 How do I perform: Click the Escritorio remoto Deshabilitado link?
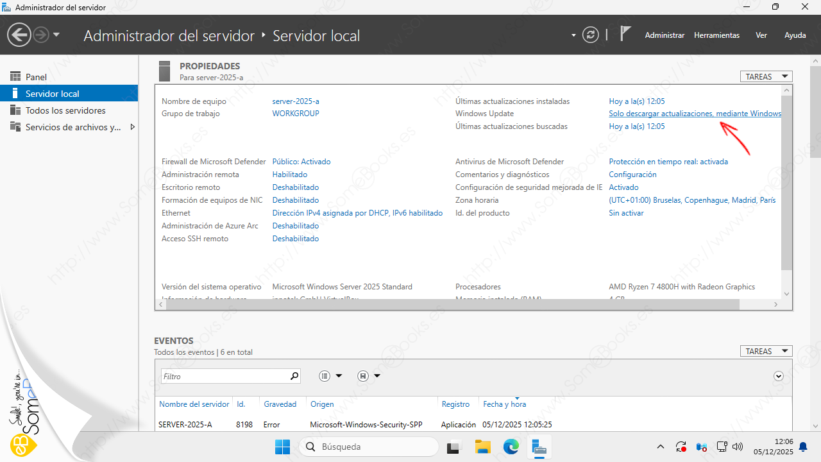point(295,187)
